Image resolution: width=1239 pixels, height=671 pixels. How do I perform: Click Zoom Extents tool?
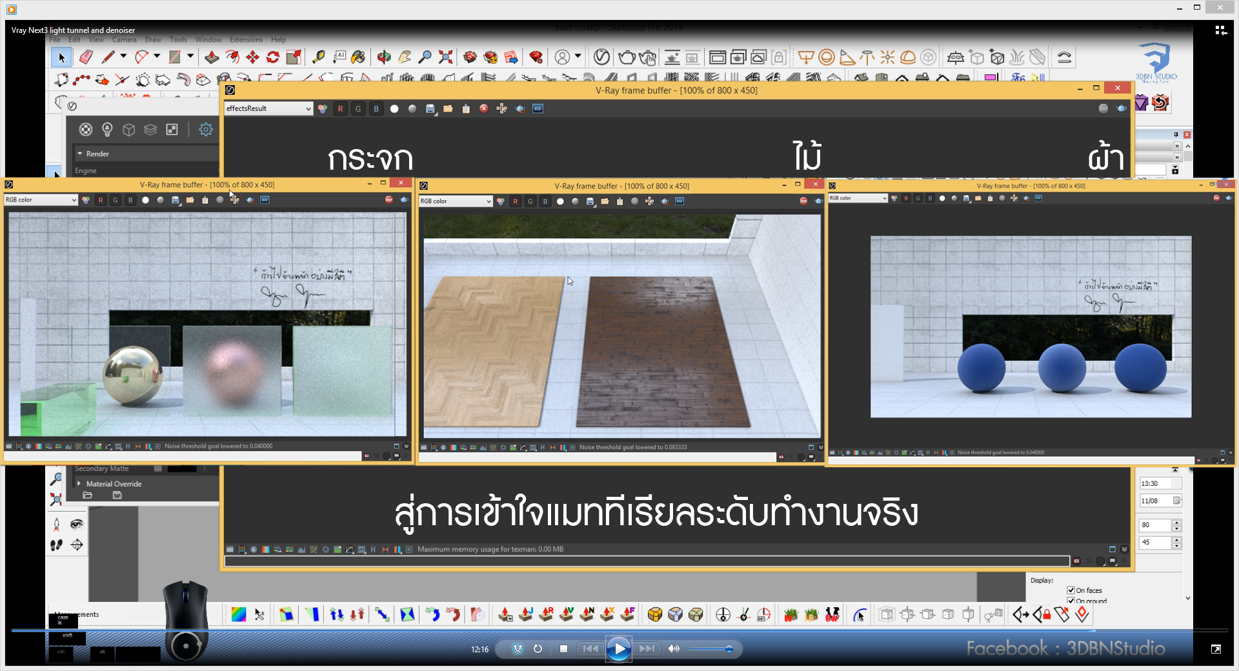coord(445,57)
